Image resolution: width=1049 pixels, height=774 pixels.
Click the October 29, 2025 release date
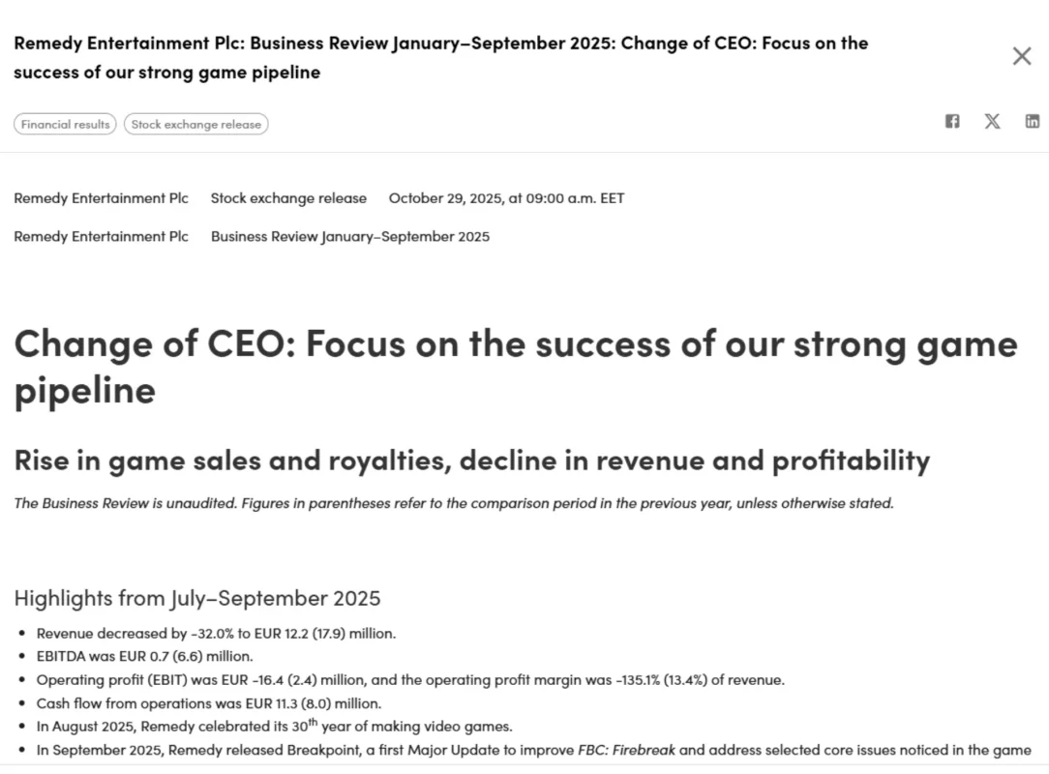(x=506, y=198)
